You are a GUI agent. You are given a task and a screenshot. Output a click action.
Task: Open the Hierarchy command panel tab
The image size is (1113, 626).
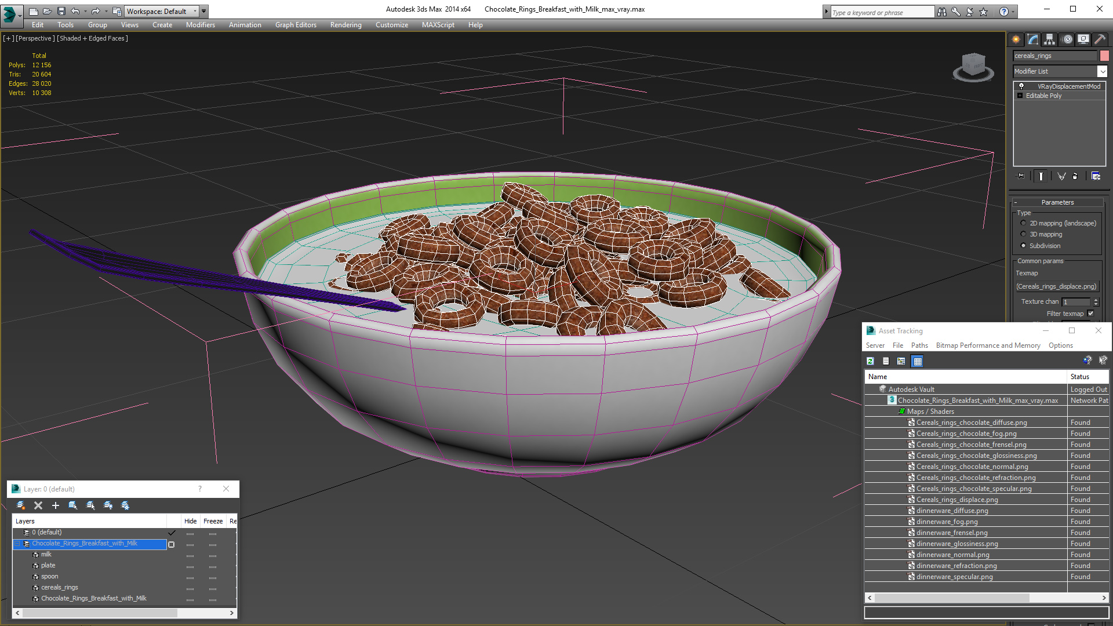coord(1049,39)
